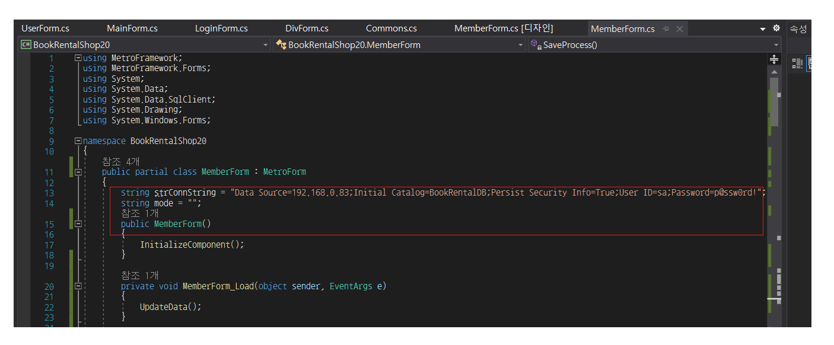
Task: Open tab settings gear icon
Action: [x=776, y=28]
